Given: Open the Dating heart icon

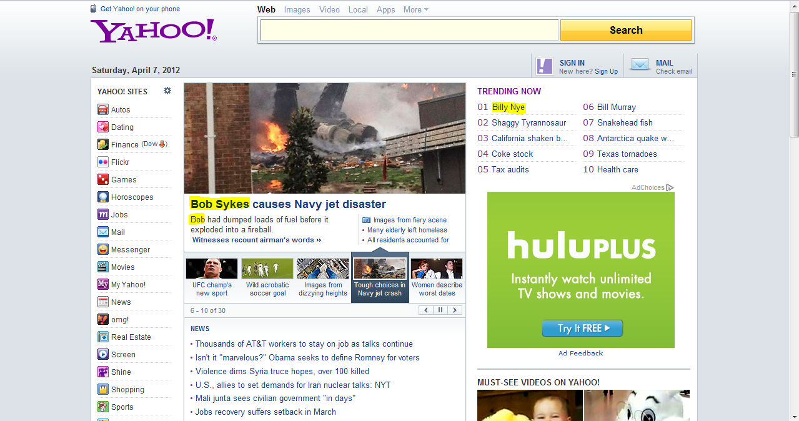Looking at the screenshot, I should pyautogui.click(x=103, y=127).
